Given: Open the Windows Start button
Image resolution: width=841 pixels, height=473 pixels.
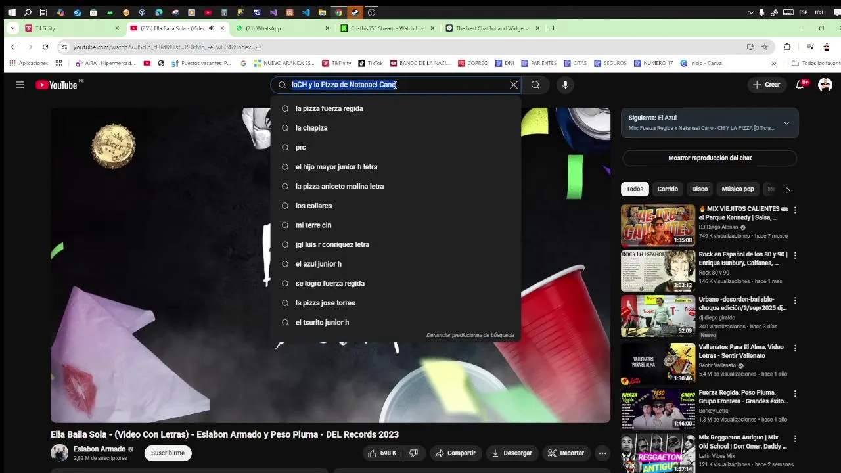Looking at the screenshot, I should tap(11, 12).
